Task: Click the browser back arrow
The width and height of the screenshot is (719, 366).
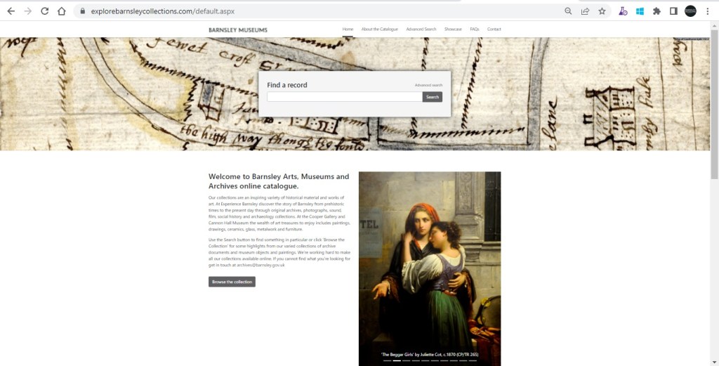Action: coord(11,11)
